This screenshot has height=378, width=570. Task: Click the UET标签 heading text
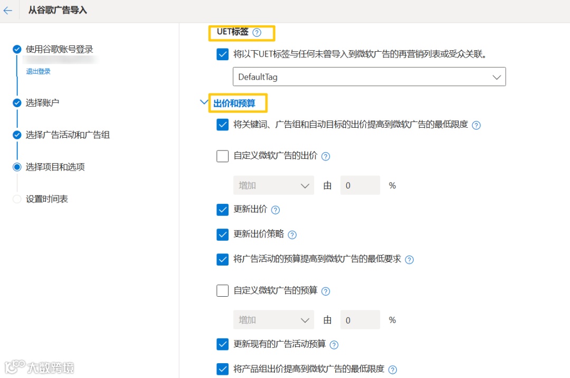point(233,32)
